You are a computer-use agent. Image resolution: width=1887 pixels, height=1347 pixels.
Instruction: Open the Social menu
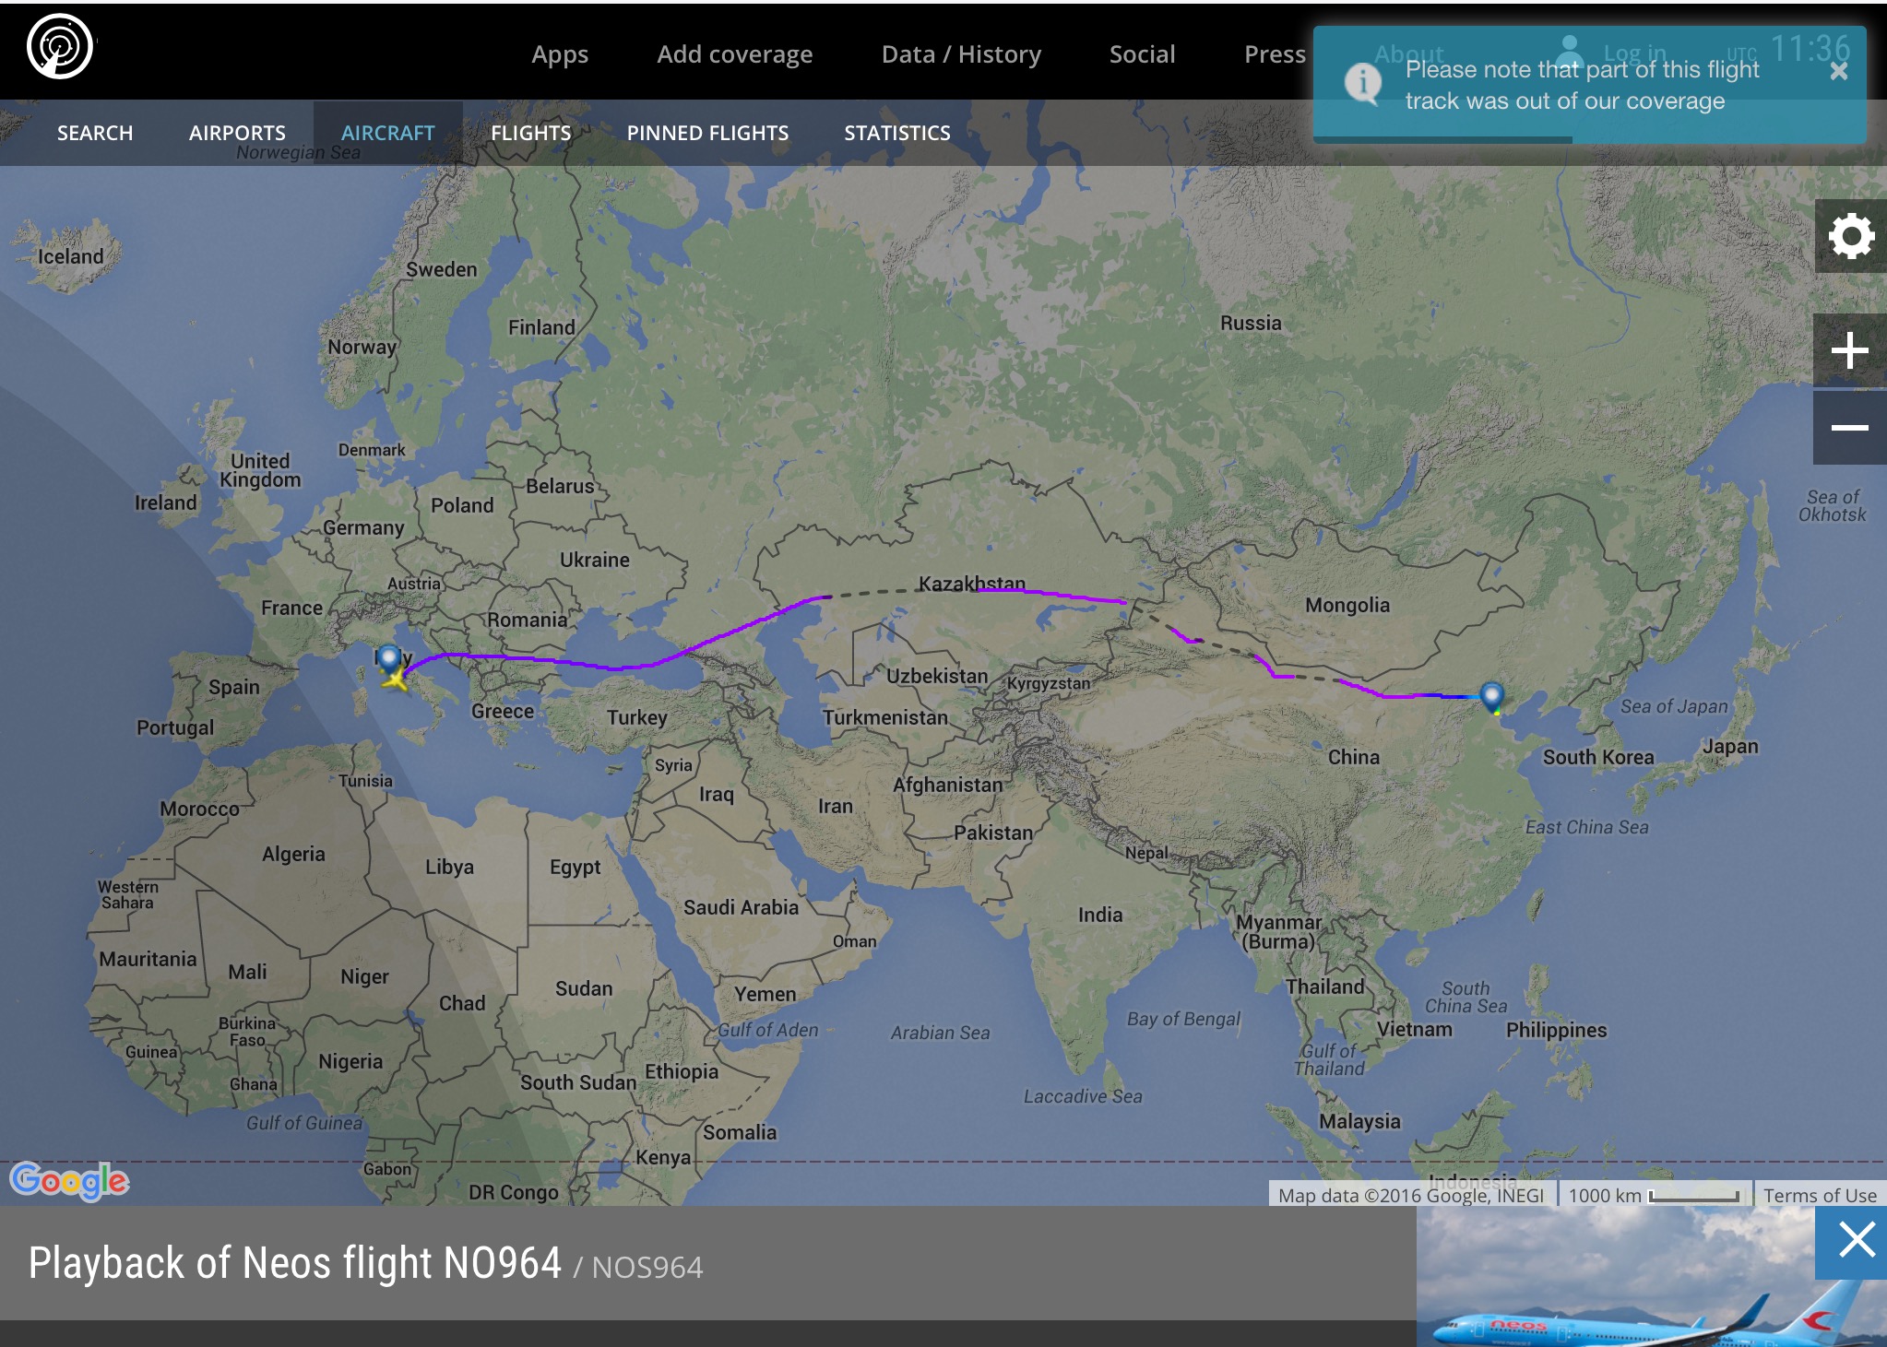click(1141, 54)
